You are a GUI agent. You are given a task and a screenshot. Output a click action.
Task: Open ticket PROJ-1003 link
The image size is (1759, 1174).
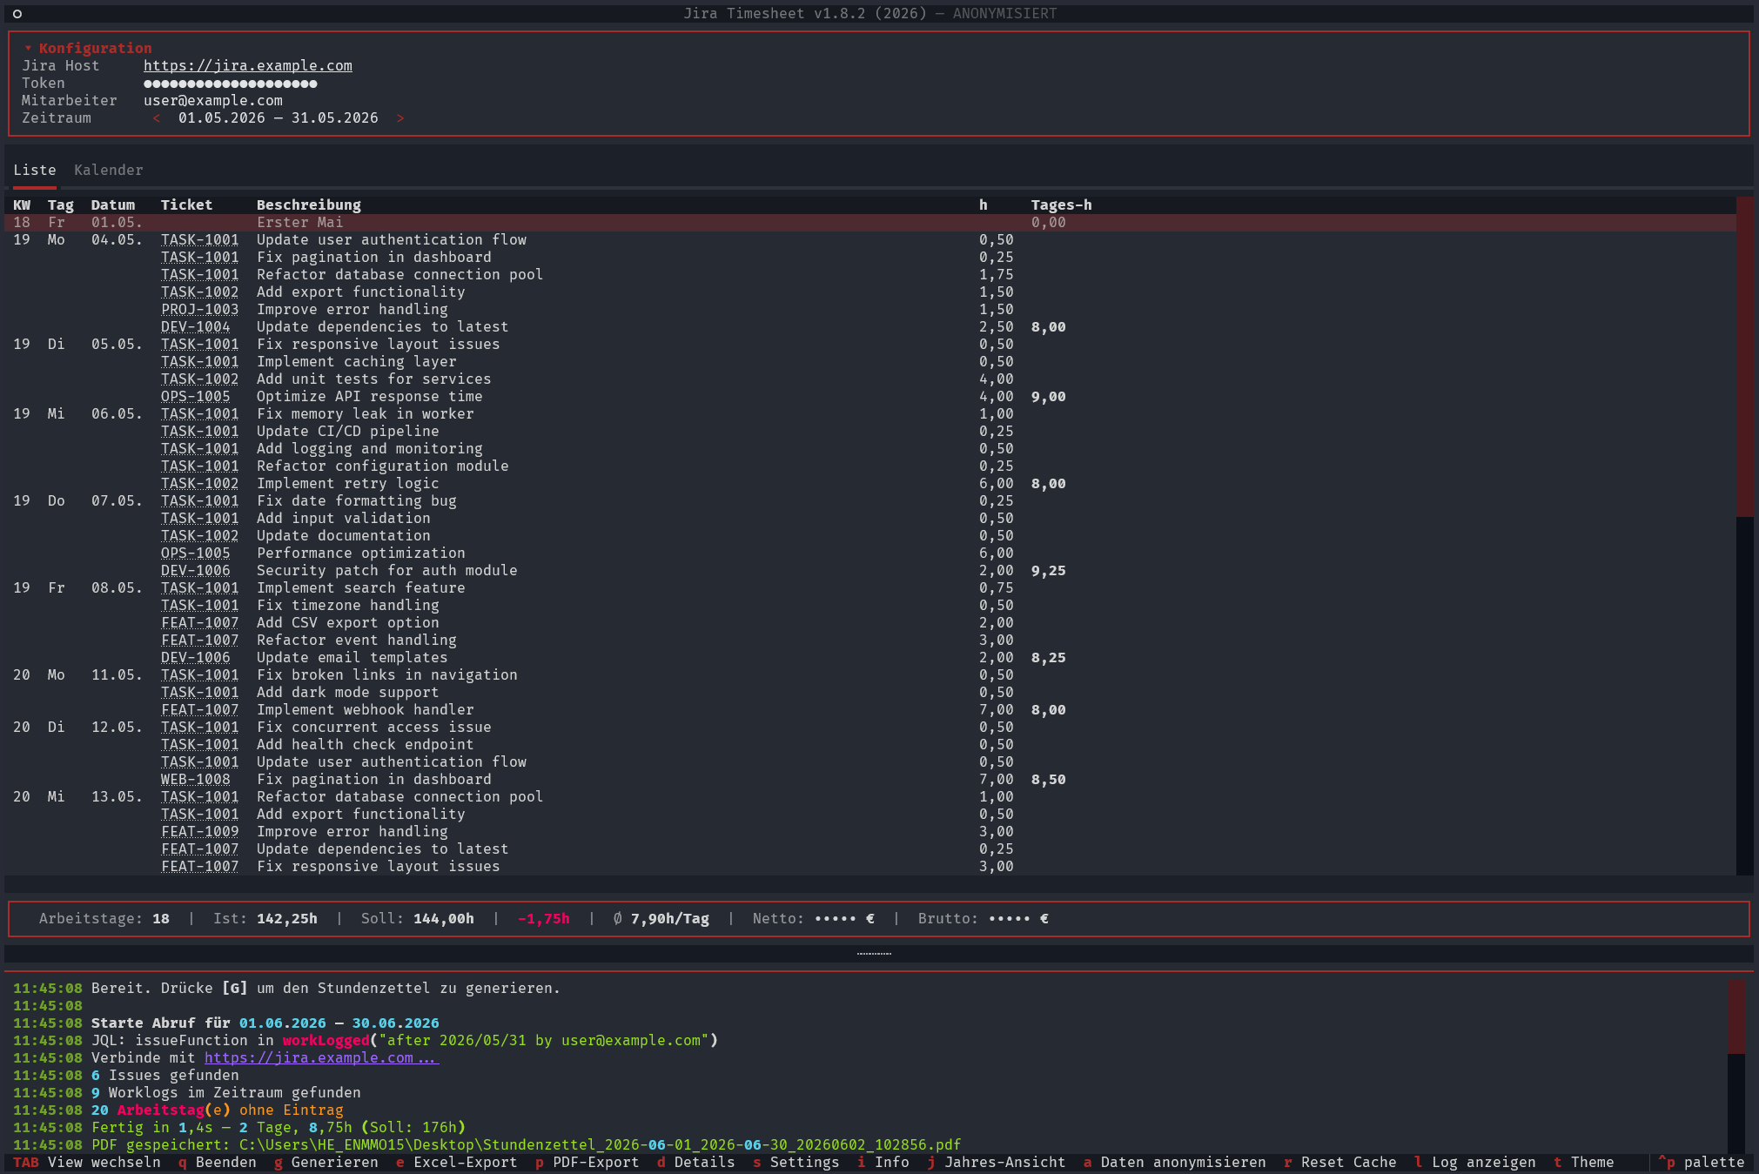click(x=199, y=309)
